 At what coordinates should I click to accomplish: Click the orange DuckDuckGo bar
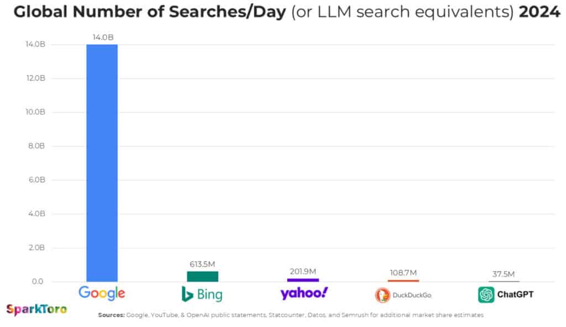(403, 281)
